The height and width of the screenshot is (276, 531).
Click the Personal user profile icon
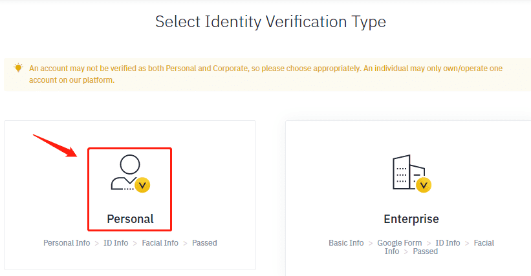point(130,173)
